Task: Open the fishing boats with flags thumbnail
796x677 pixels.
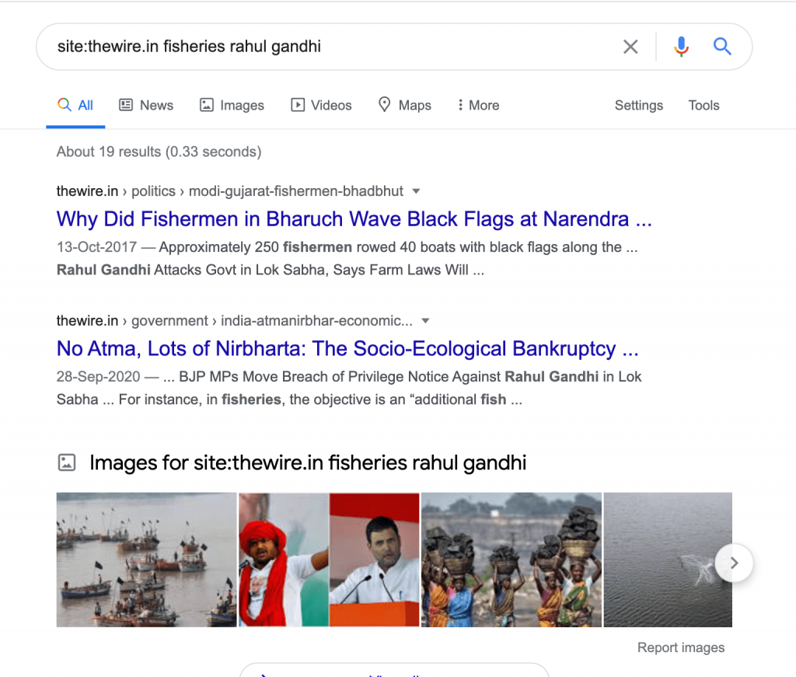Action: point(146,560)
